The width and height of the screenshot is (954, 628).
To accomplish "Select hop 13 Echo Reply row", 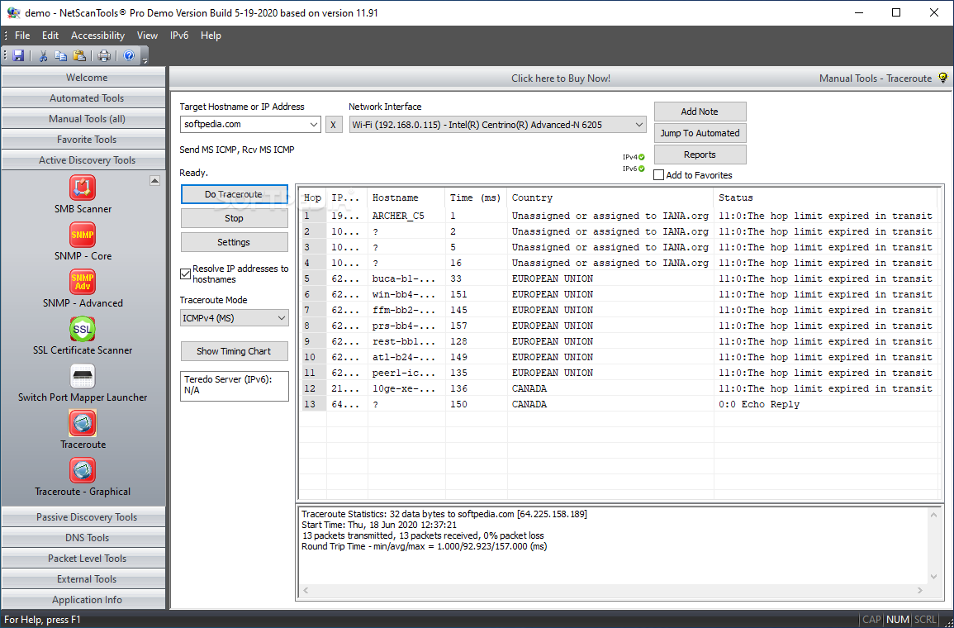I will tap(619, 404).
